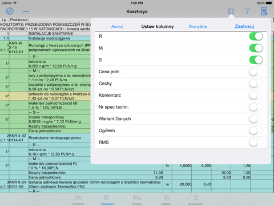Enable the Cechy column switch
This screenshot has width=274, height=206.
[x=256, y=84]
